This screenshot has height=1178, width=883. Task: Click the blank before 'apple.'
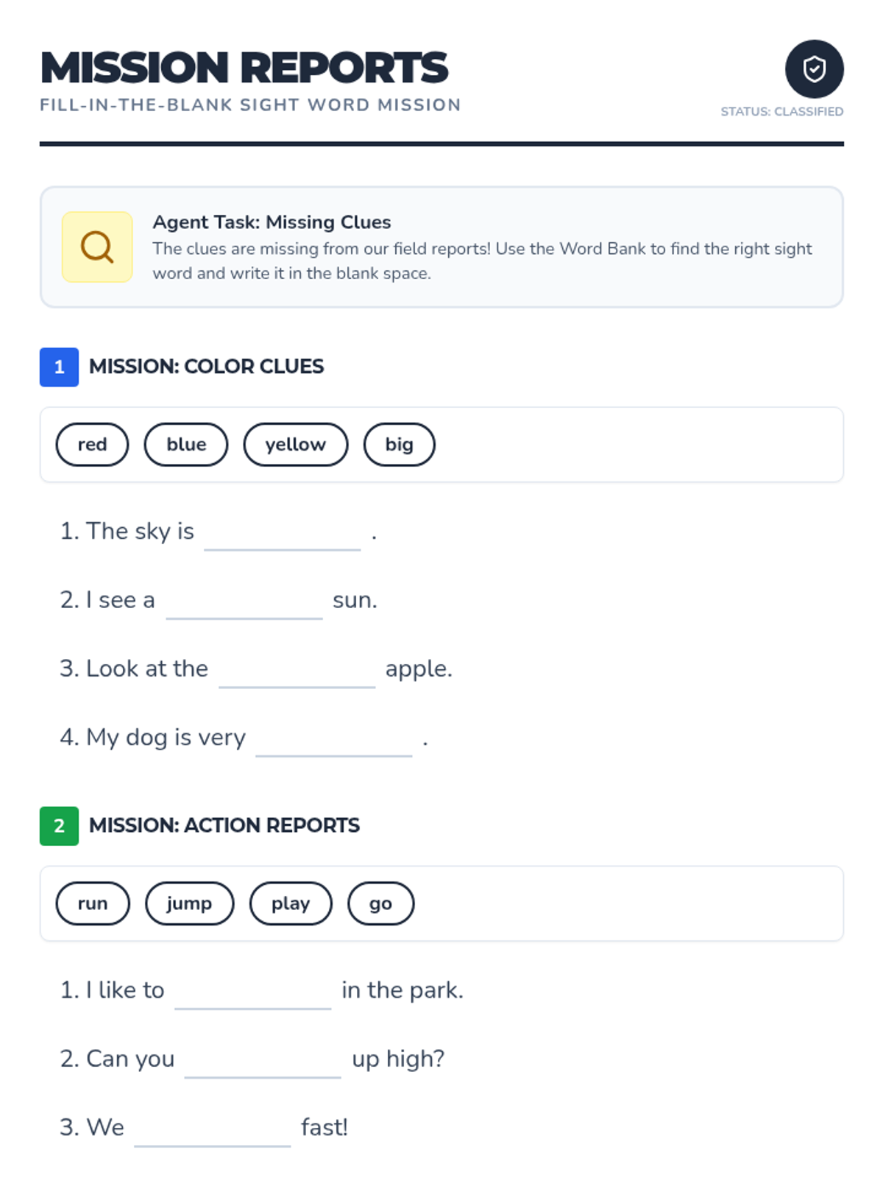click(x=297, y=671)
